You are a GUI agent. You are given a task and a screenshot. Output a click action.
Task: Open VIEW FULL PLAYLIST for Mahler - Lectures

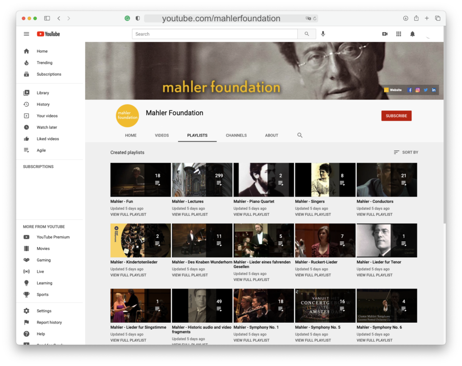pos(191,215)
